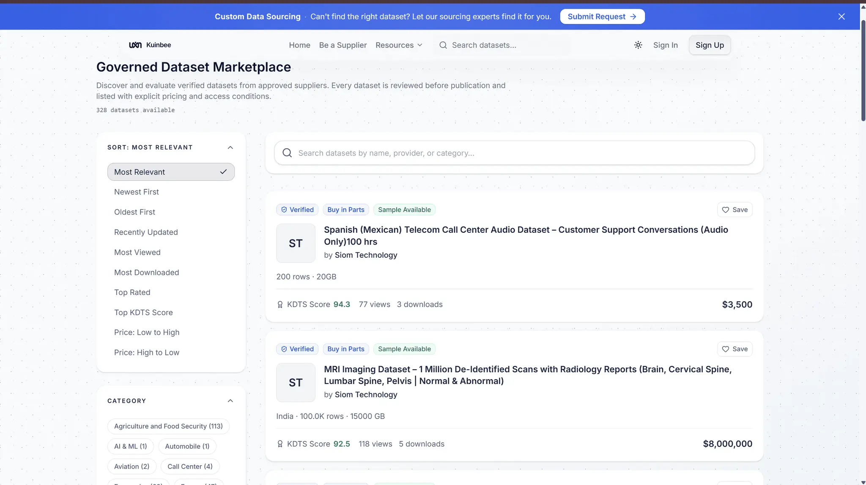
Task: Sort by Price: High to Low
Action: click(171, 353)
